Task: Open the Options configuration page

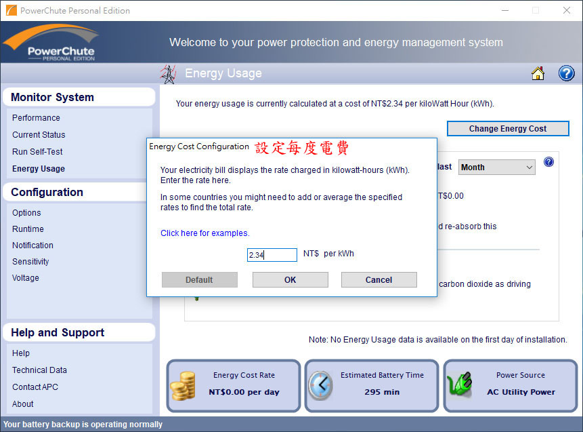Action: click(26, 213)
